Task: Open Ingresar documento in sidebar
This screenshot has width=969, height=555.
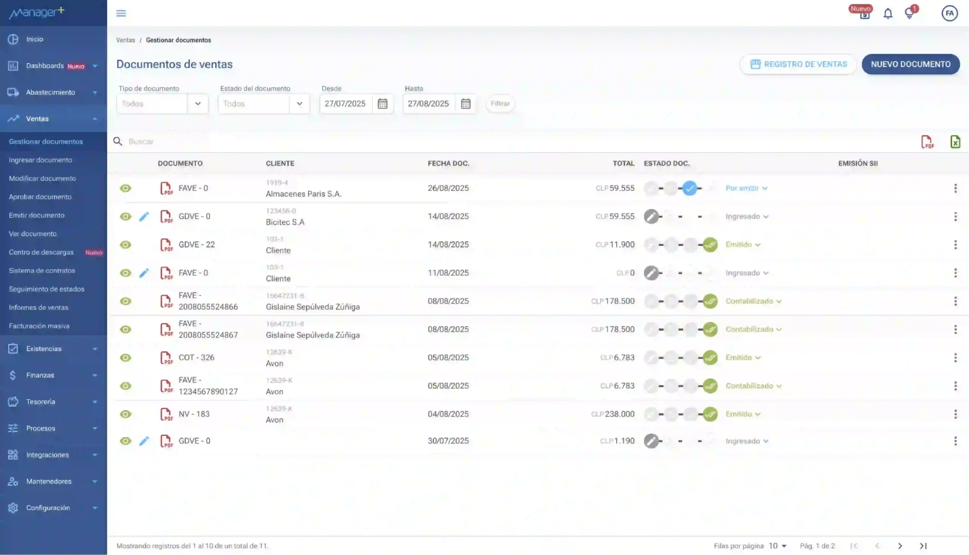Action: [x=41, y=160]
